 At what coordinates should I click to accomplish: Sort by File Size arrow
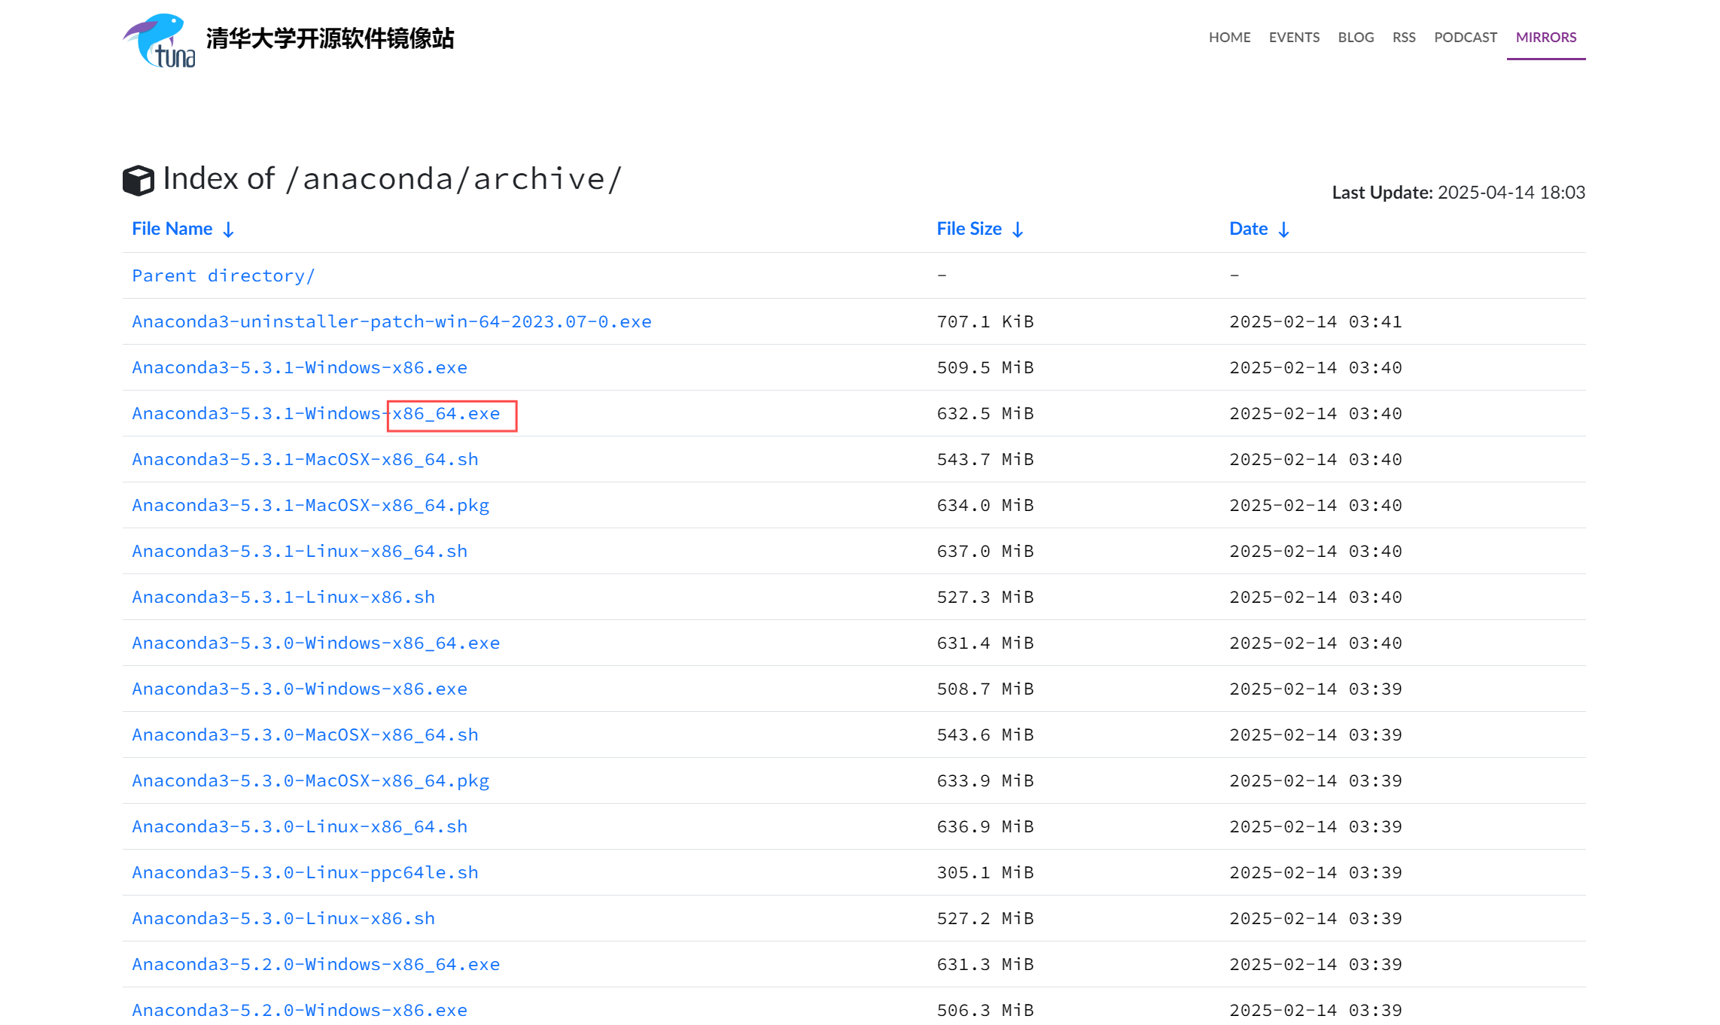1018,230
